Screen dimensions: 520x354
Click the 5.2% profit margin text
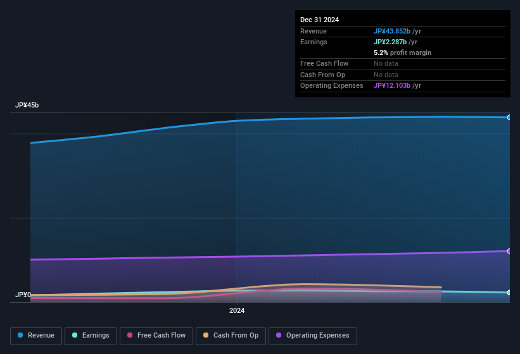click(x=402, y=52)
